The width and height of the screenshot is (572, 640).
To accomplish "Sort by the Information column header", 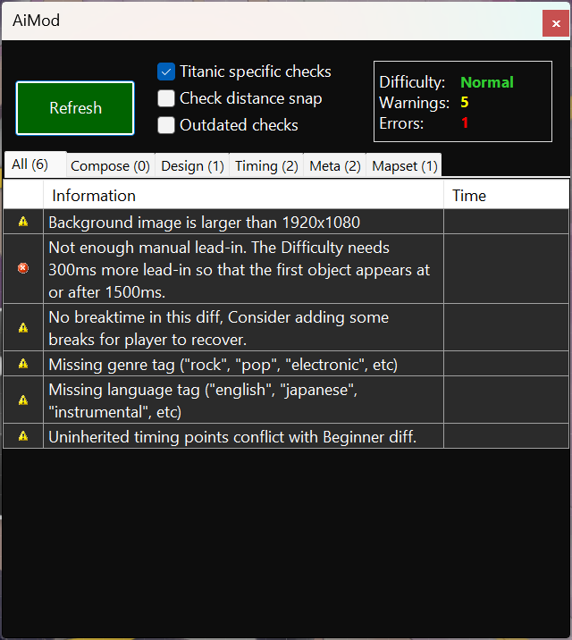I will click(243, 195).
